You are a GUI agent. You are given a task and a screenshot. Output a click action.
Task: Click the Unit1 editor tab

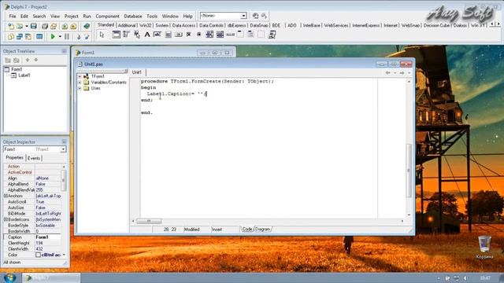point(137,72)
